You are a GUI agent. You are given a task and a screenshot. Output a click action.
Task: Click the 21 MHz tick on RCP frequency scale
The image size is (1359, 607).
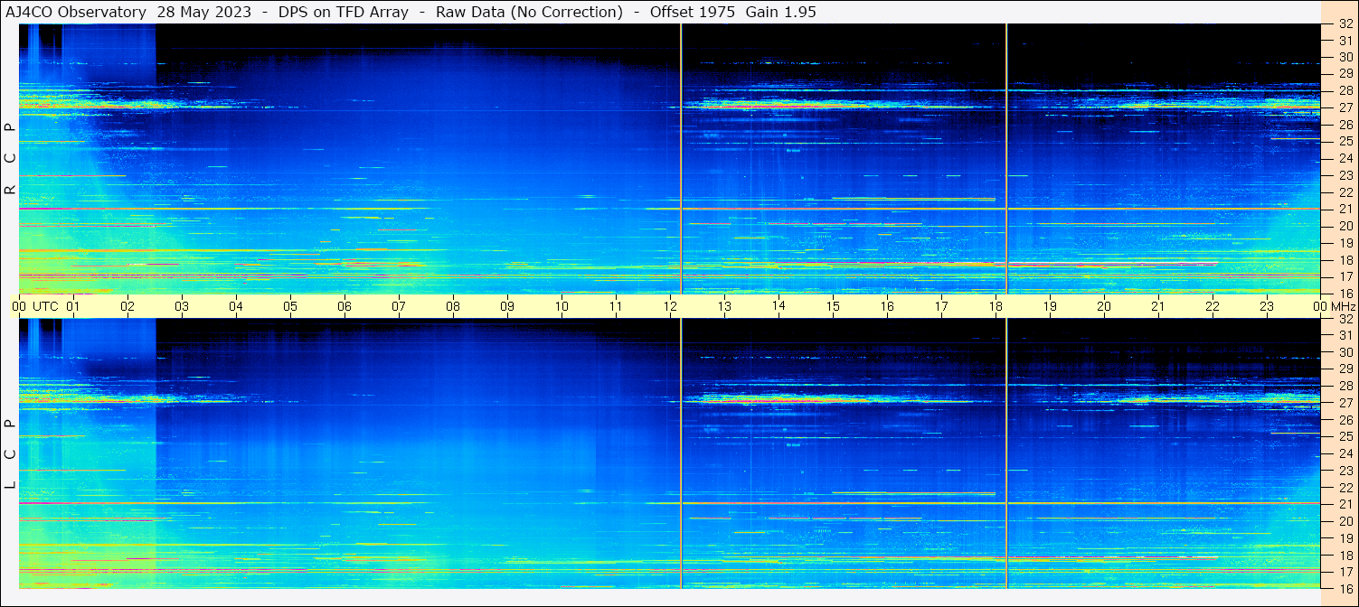point(1345,209)
